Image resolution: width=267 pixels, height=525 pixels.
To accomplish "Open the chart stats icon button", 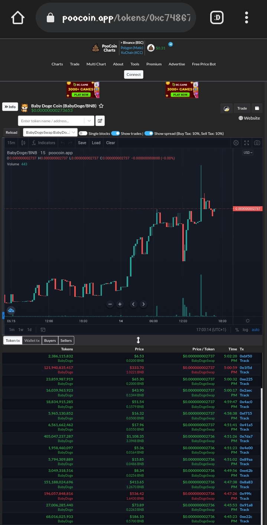I will click(x=226, y=108).
